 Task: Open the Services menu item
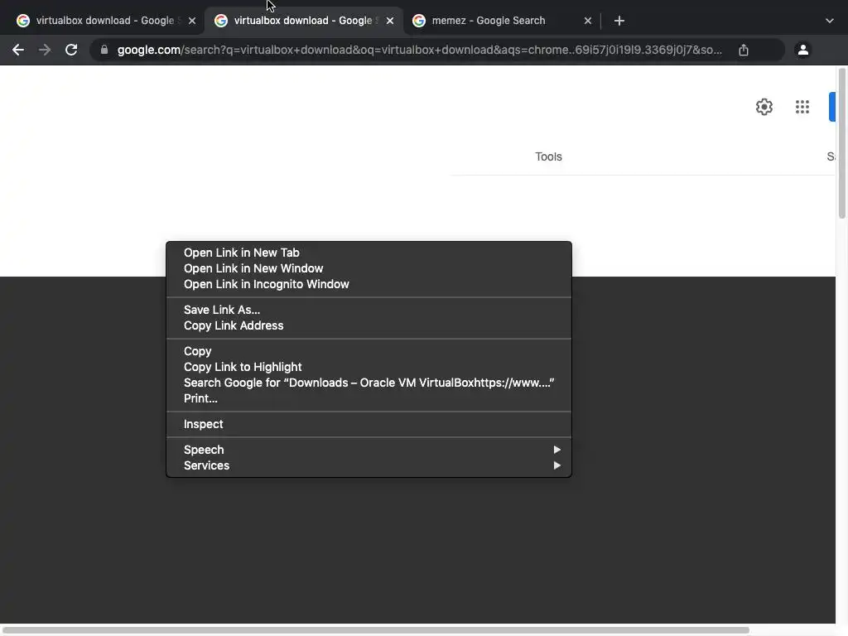click(x=369, y=465)
